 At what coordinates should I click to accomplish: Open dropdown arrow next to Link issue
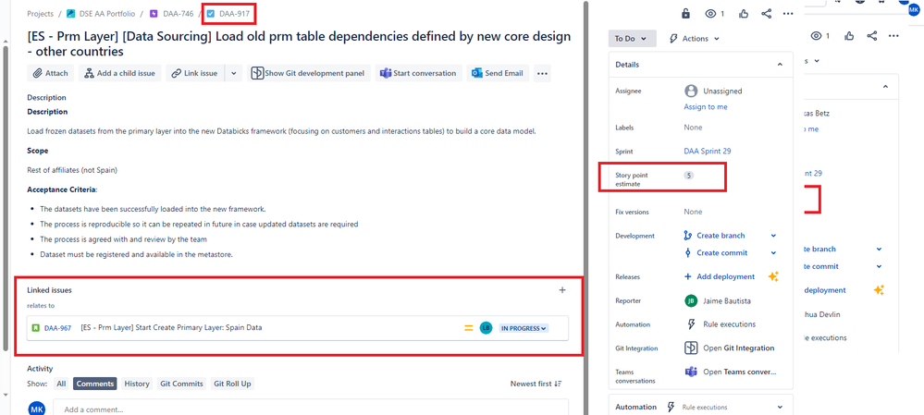[233, 74]
